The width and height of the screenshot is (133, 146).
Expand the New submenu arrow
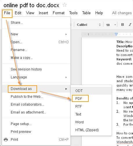coord(66,34)
